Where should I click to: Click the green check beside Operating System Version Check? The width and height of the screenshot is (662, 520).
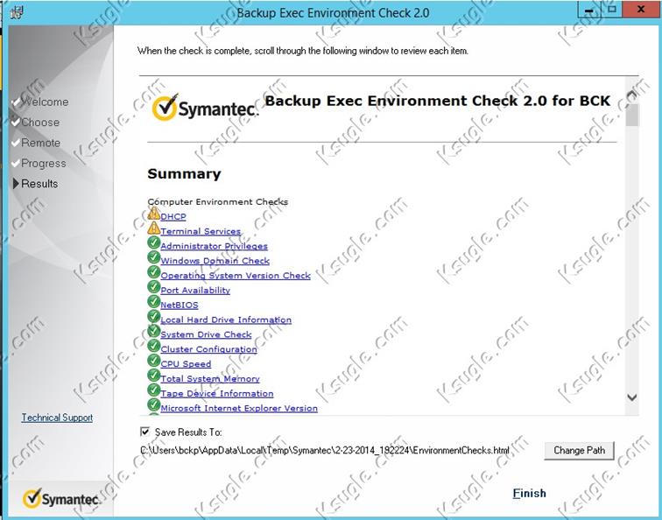point(154,272)
